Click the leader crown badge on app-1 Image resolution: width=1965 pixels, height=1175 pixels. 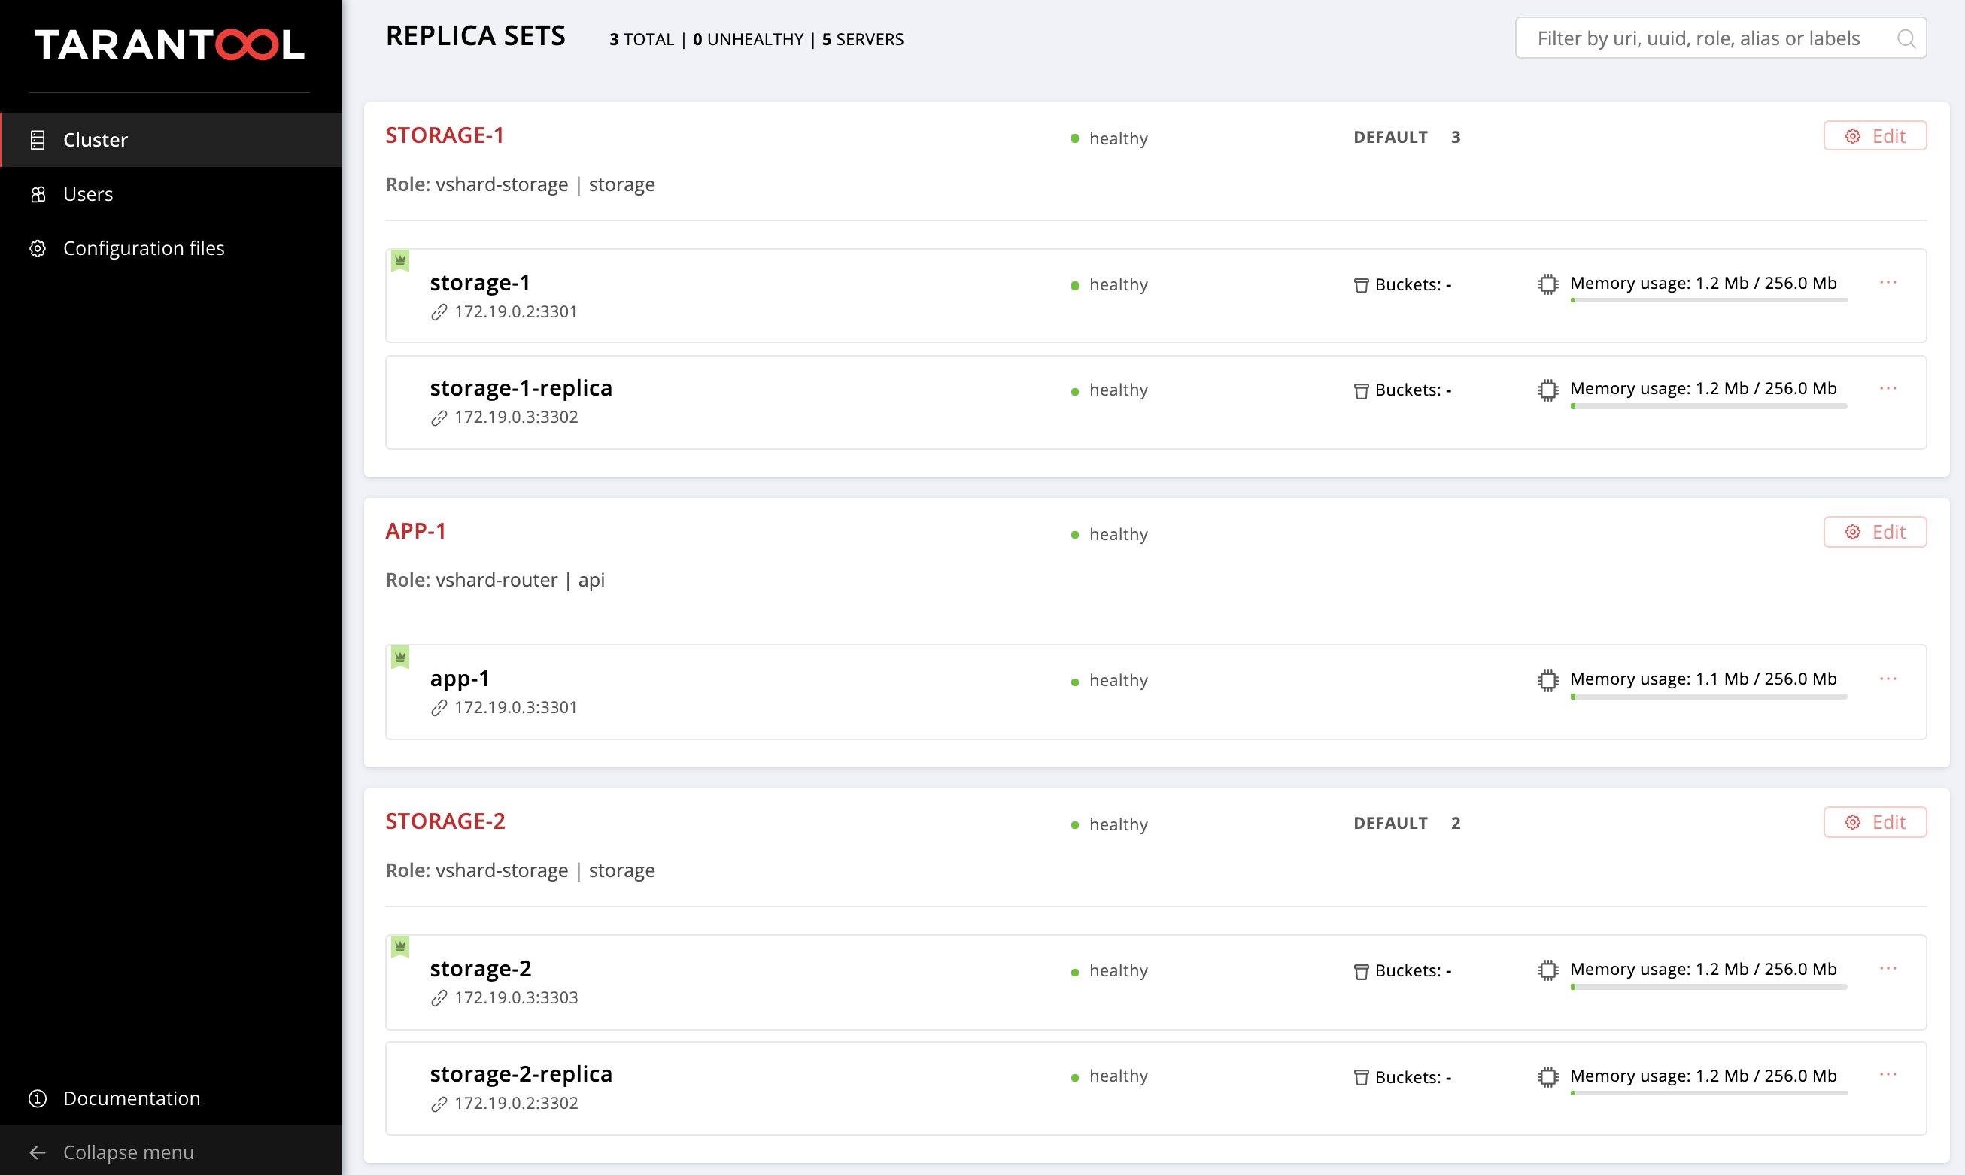pos(401,657)
